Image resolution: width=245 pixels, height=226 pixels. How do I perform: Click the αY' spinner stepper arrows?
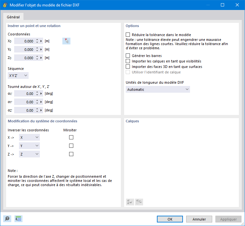(x=37, y=102)
